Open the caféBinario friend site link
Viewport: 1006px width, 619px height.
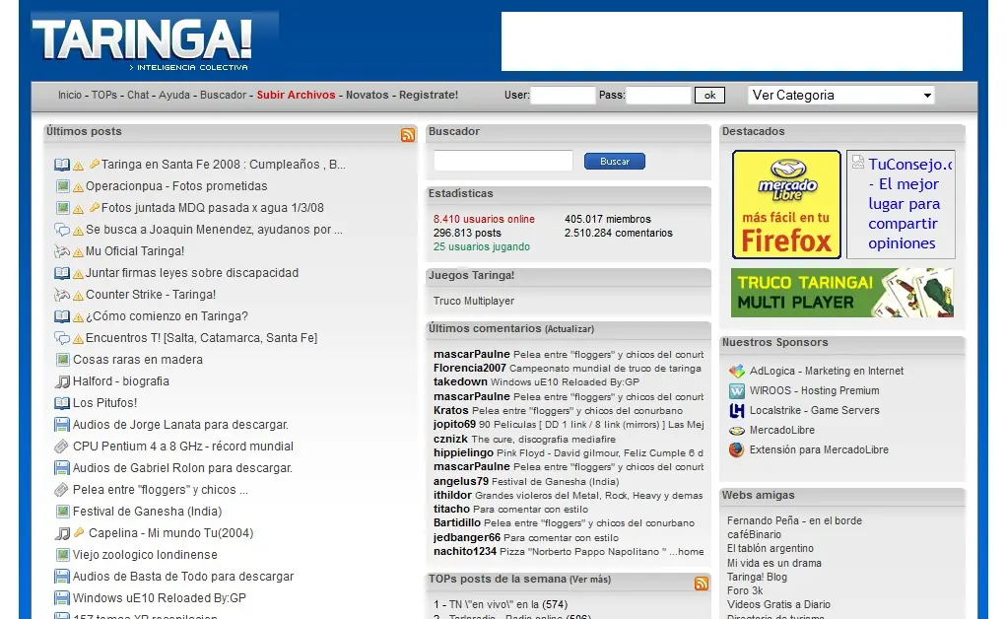754,535
